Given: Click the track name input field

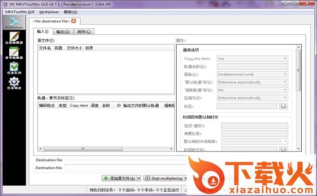Looking at the screenshot, I should click(252, 66).
